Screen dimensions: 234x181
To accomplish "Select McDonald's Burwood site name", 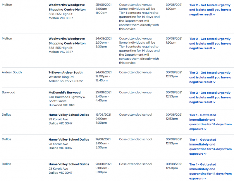I will click(64, 93).
